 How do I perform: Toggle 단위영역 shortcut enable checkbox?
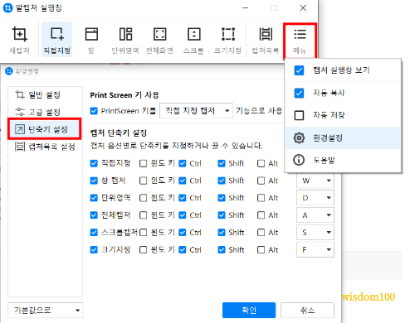pyautogui.click(x=94, y=198)
